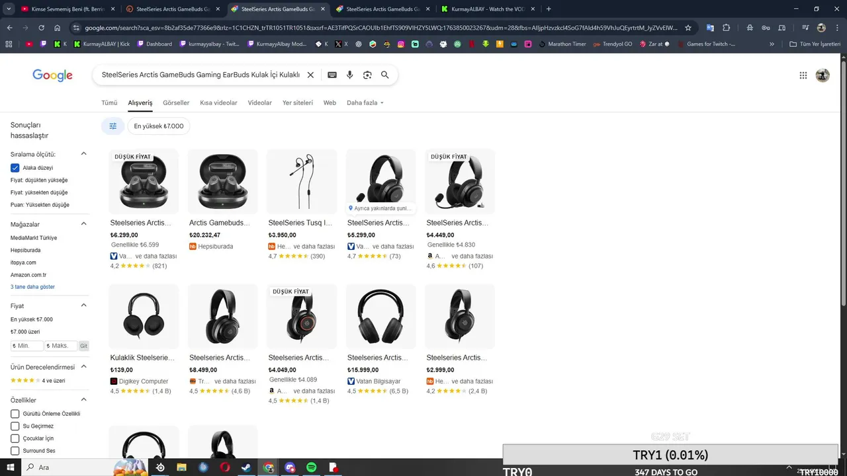Open the on-screen keyboard input tool

click(x=332, y=75)
